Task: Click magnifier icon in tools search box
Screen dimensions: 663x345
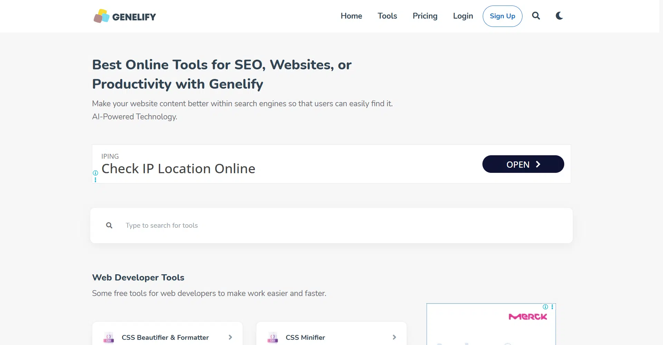Action: 109,225
